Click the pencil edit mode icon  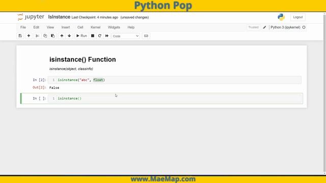(x=264, y=27)
